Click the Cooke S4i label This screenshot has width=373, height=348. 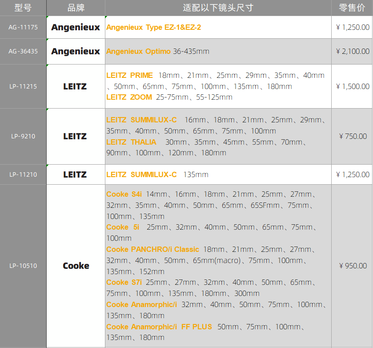click(x=124, y=194)
